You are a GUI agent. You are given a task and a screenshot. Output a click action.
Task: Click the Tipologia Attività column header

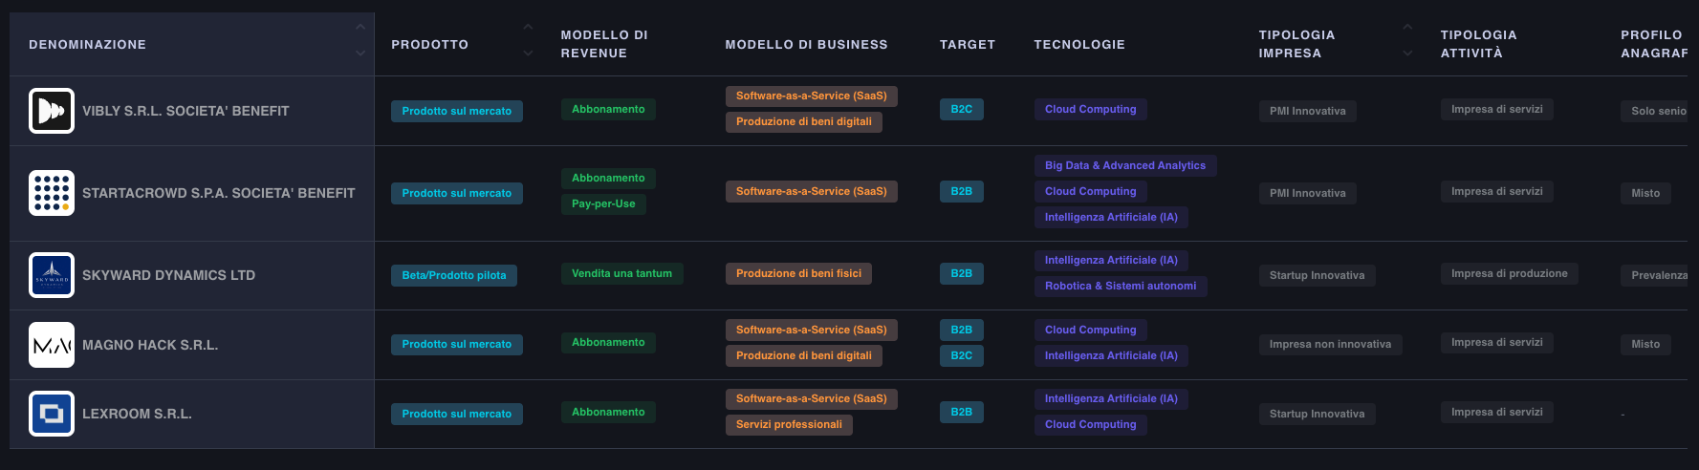point(1479,44)
